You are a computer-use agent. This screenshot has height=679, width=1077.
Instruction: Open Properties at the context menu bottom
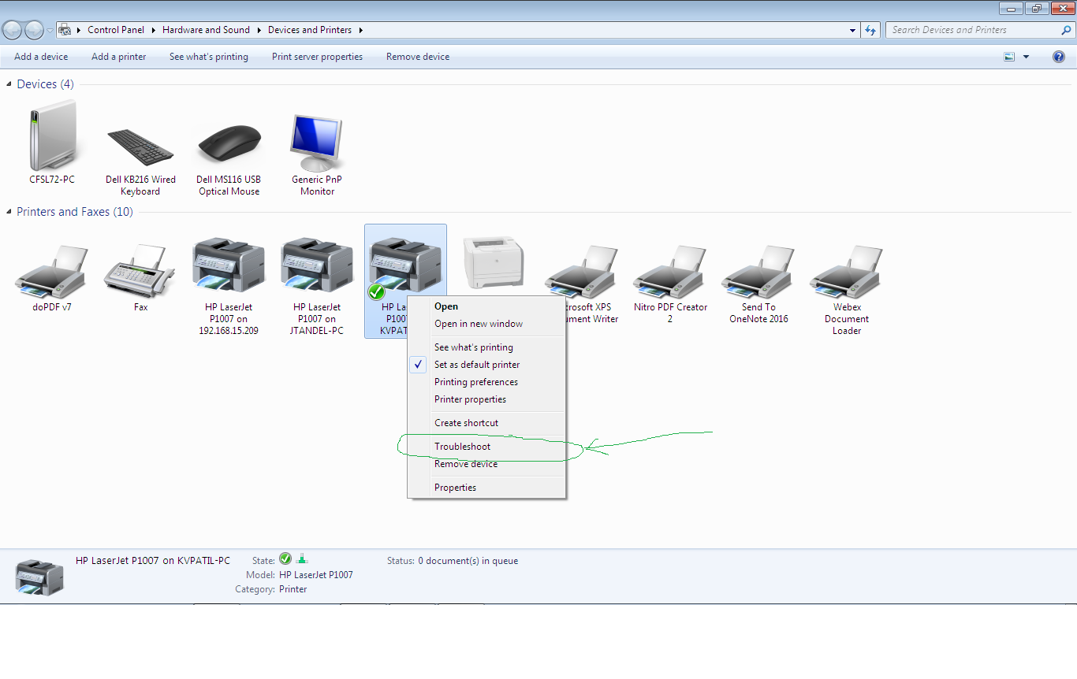tap(486, 488)
